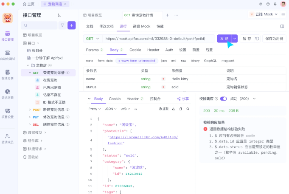The width and height of the screenshot is (289, 194).
Task: Open the utf8 encoding dropdown
Action: coord(125,109)
